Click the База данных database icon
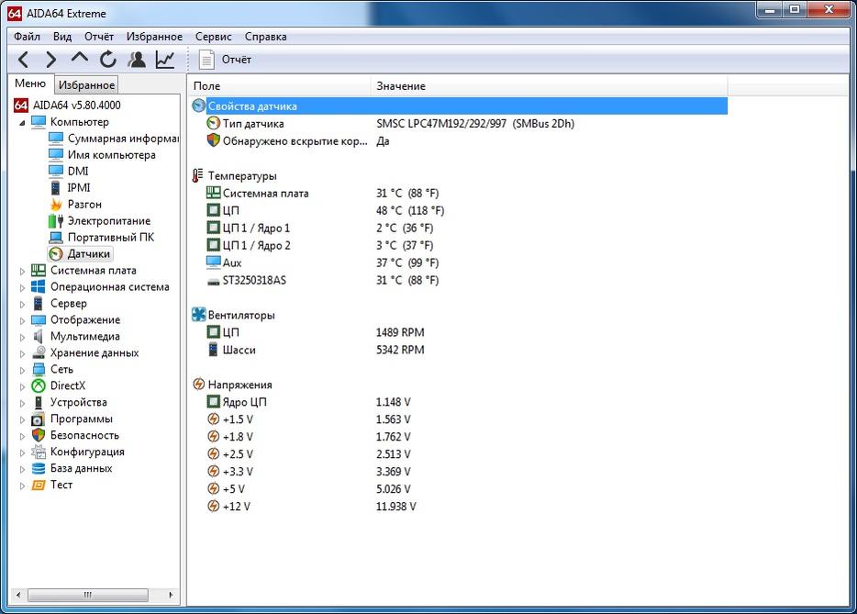The image size is (857, 614). pos(39,468)
